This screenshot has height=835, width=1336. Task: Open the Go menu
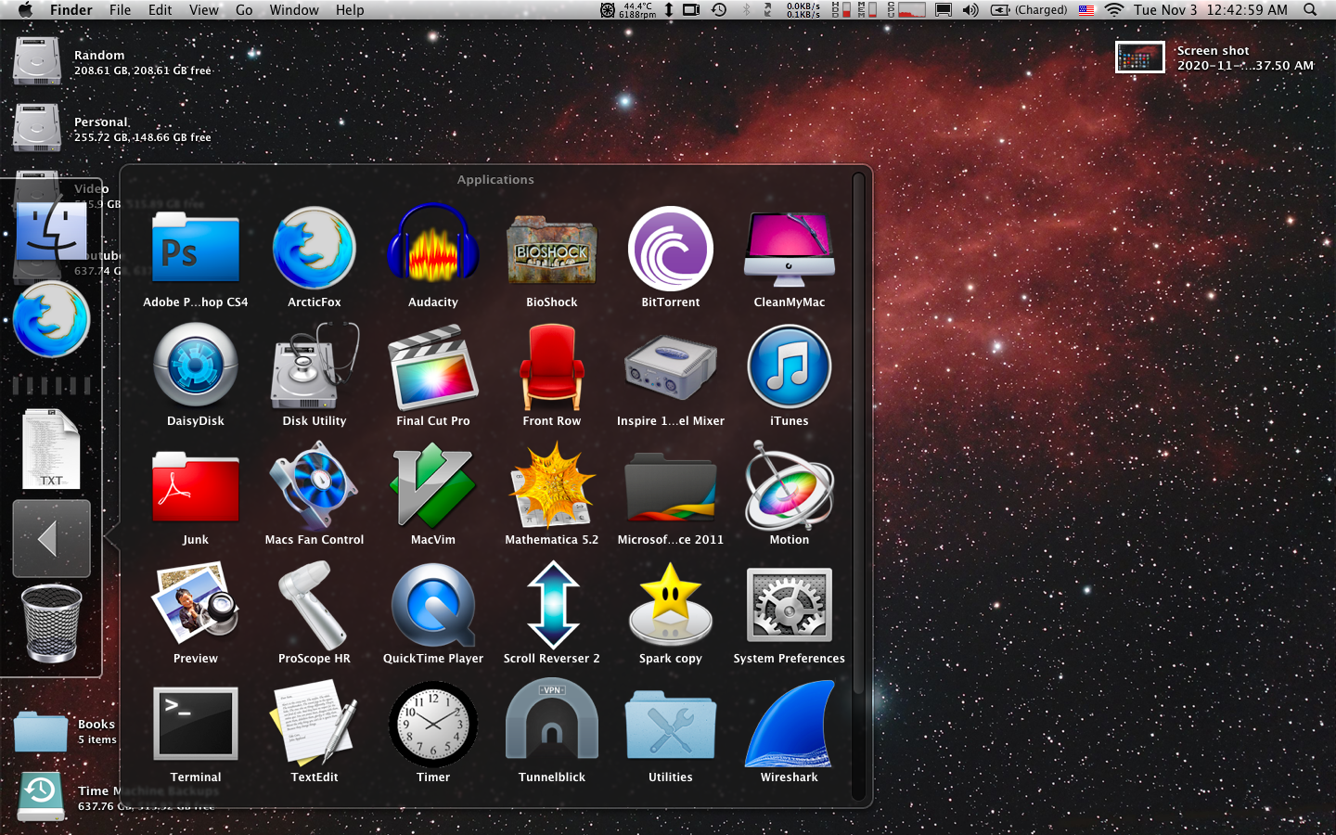[x=244, y=10]
